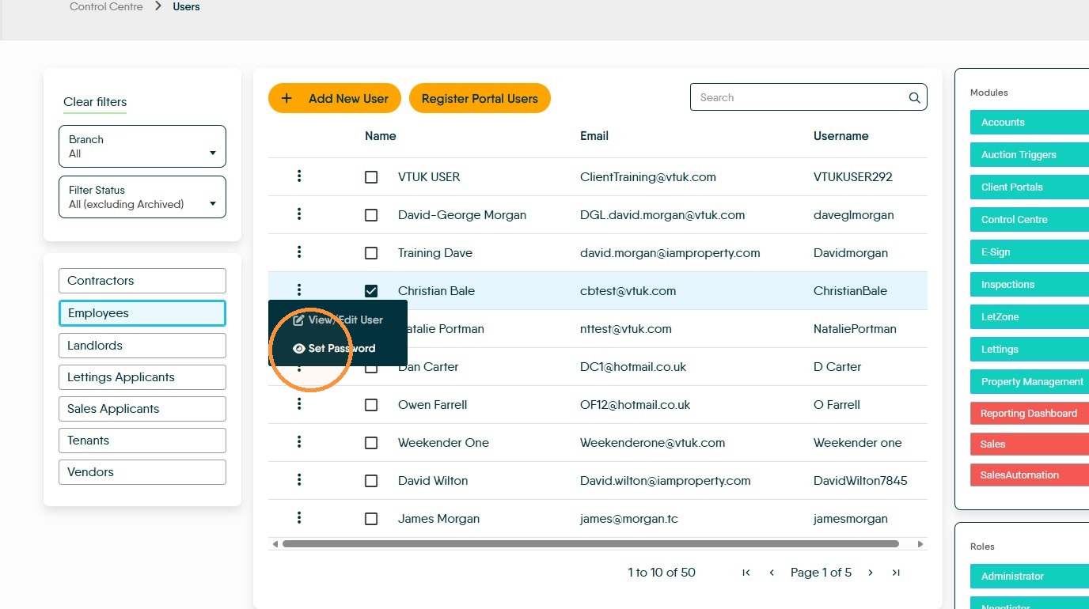Screen dimensions: 1089x609
Task: Click left arrow of horizontal scrollbar
Action: [275, 544]
